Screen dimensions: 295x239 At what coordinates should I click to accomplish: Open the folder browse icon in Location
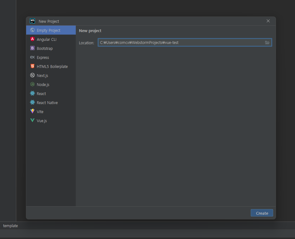point(267,43)
